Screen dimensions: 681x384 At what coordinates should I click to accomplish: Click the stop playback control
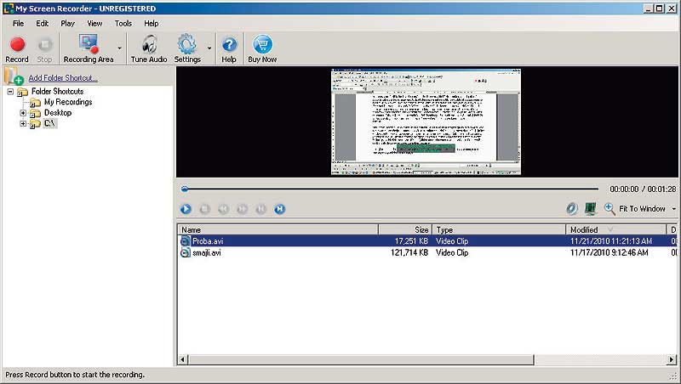coord(204,209)
